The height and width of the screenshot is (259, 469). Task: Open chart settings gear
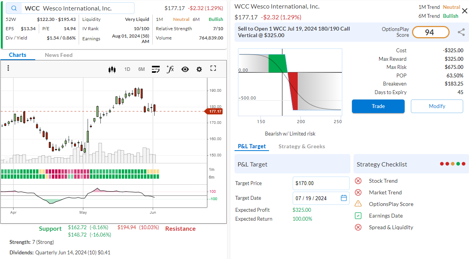pyautogui.click(x=199, y=69)
